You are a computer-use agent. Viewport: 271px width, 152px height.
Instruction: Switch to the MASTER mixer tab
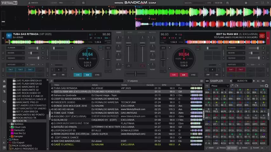tap(152, 32)
